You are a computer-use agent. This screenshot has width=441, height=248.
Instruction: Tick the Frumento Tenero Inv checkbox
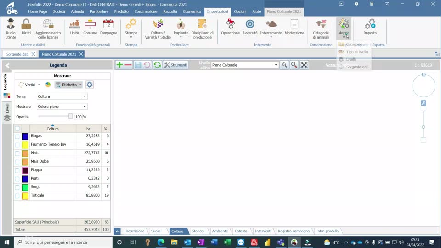17,145
